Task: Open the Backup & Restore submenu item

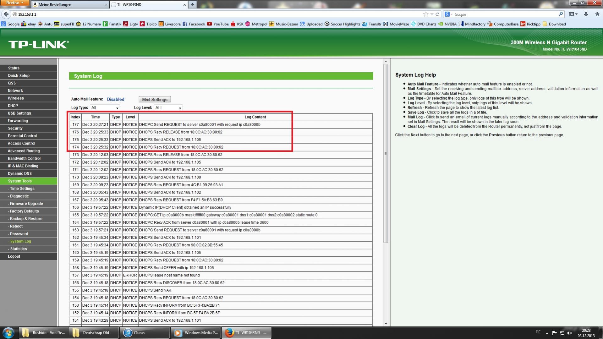Action: click(29, 219)
